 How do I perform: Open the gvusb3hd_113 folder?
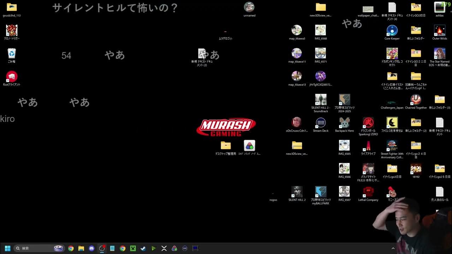[x=12, y=7]
